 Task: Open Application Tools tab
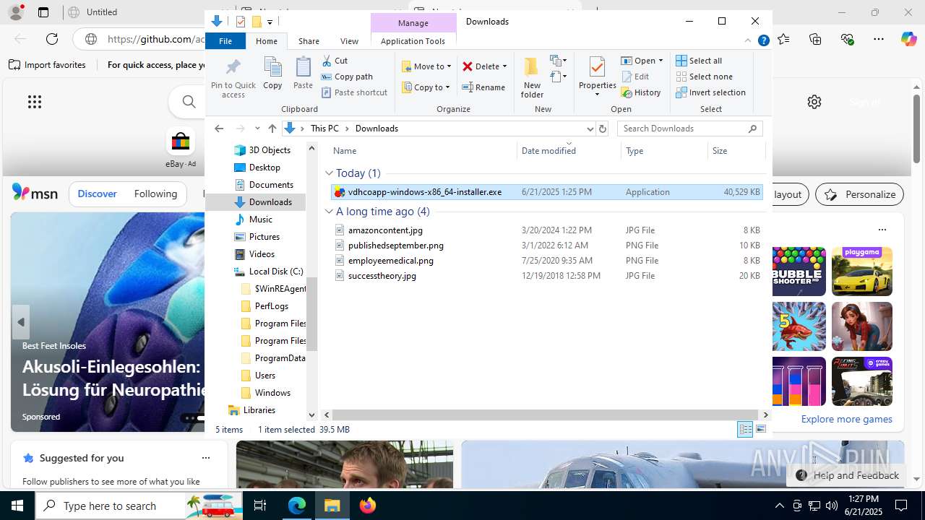pos(413,41)
